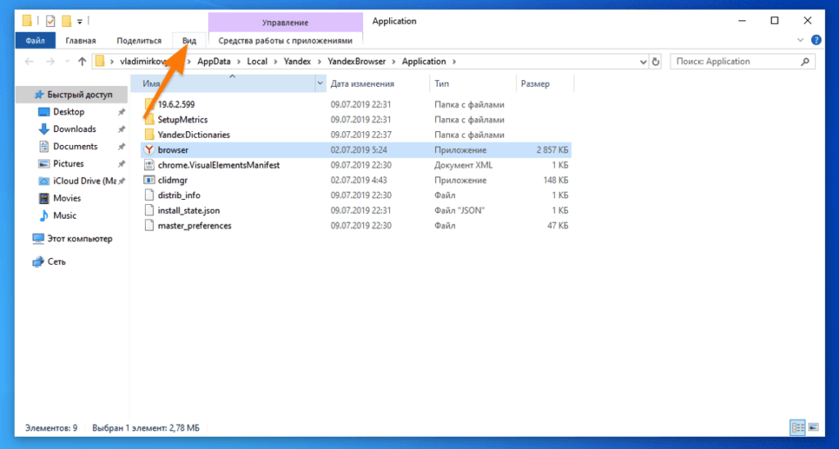Expand the ribbon with the chevron
This screenshot has height=449, width=839.
pyautogui.click(x=800, y=40)
